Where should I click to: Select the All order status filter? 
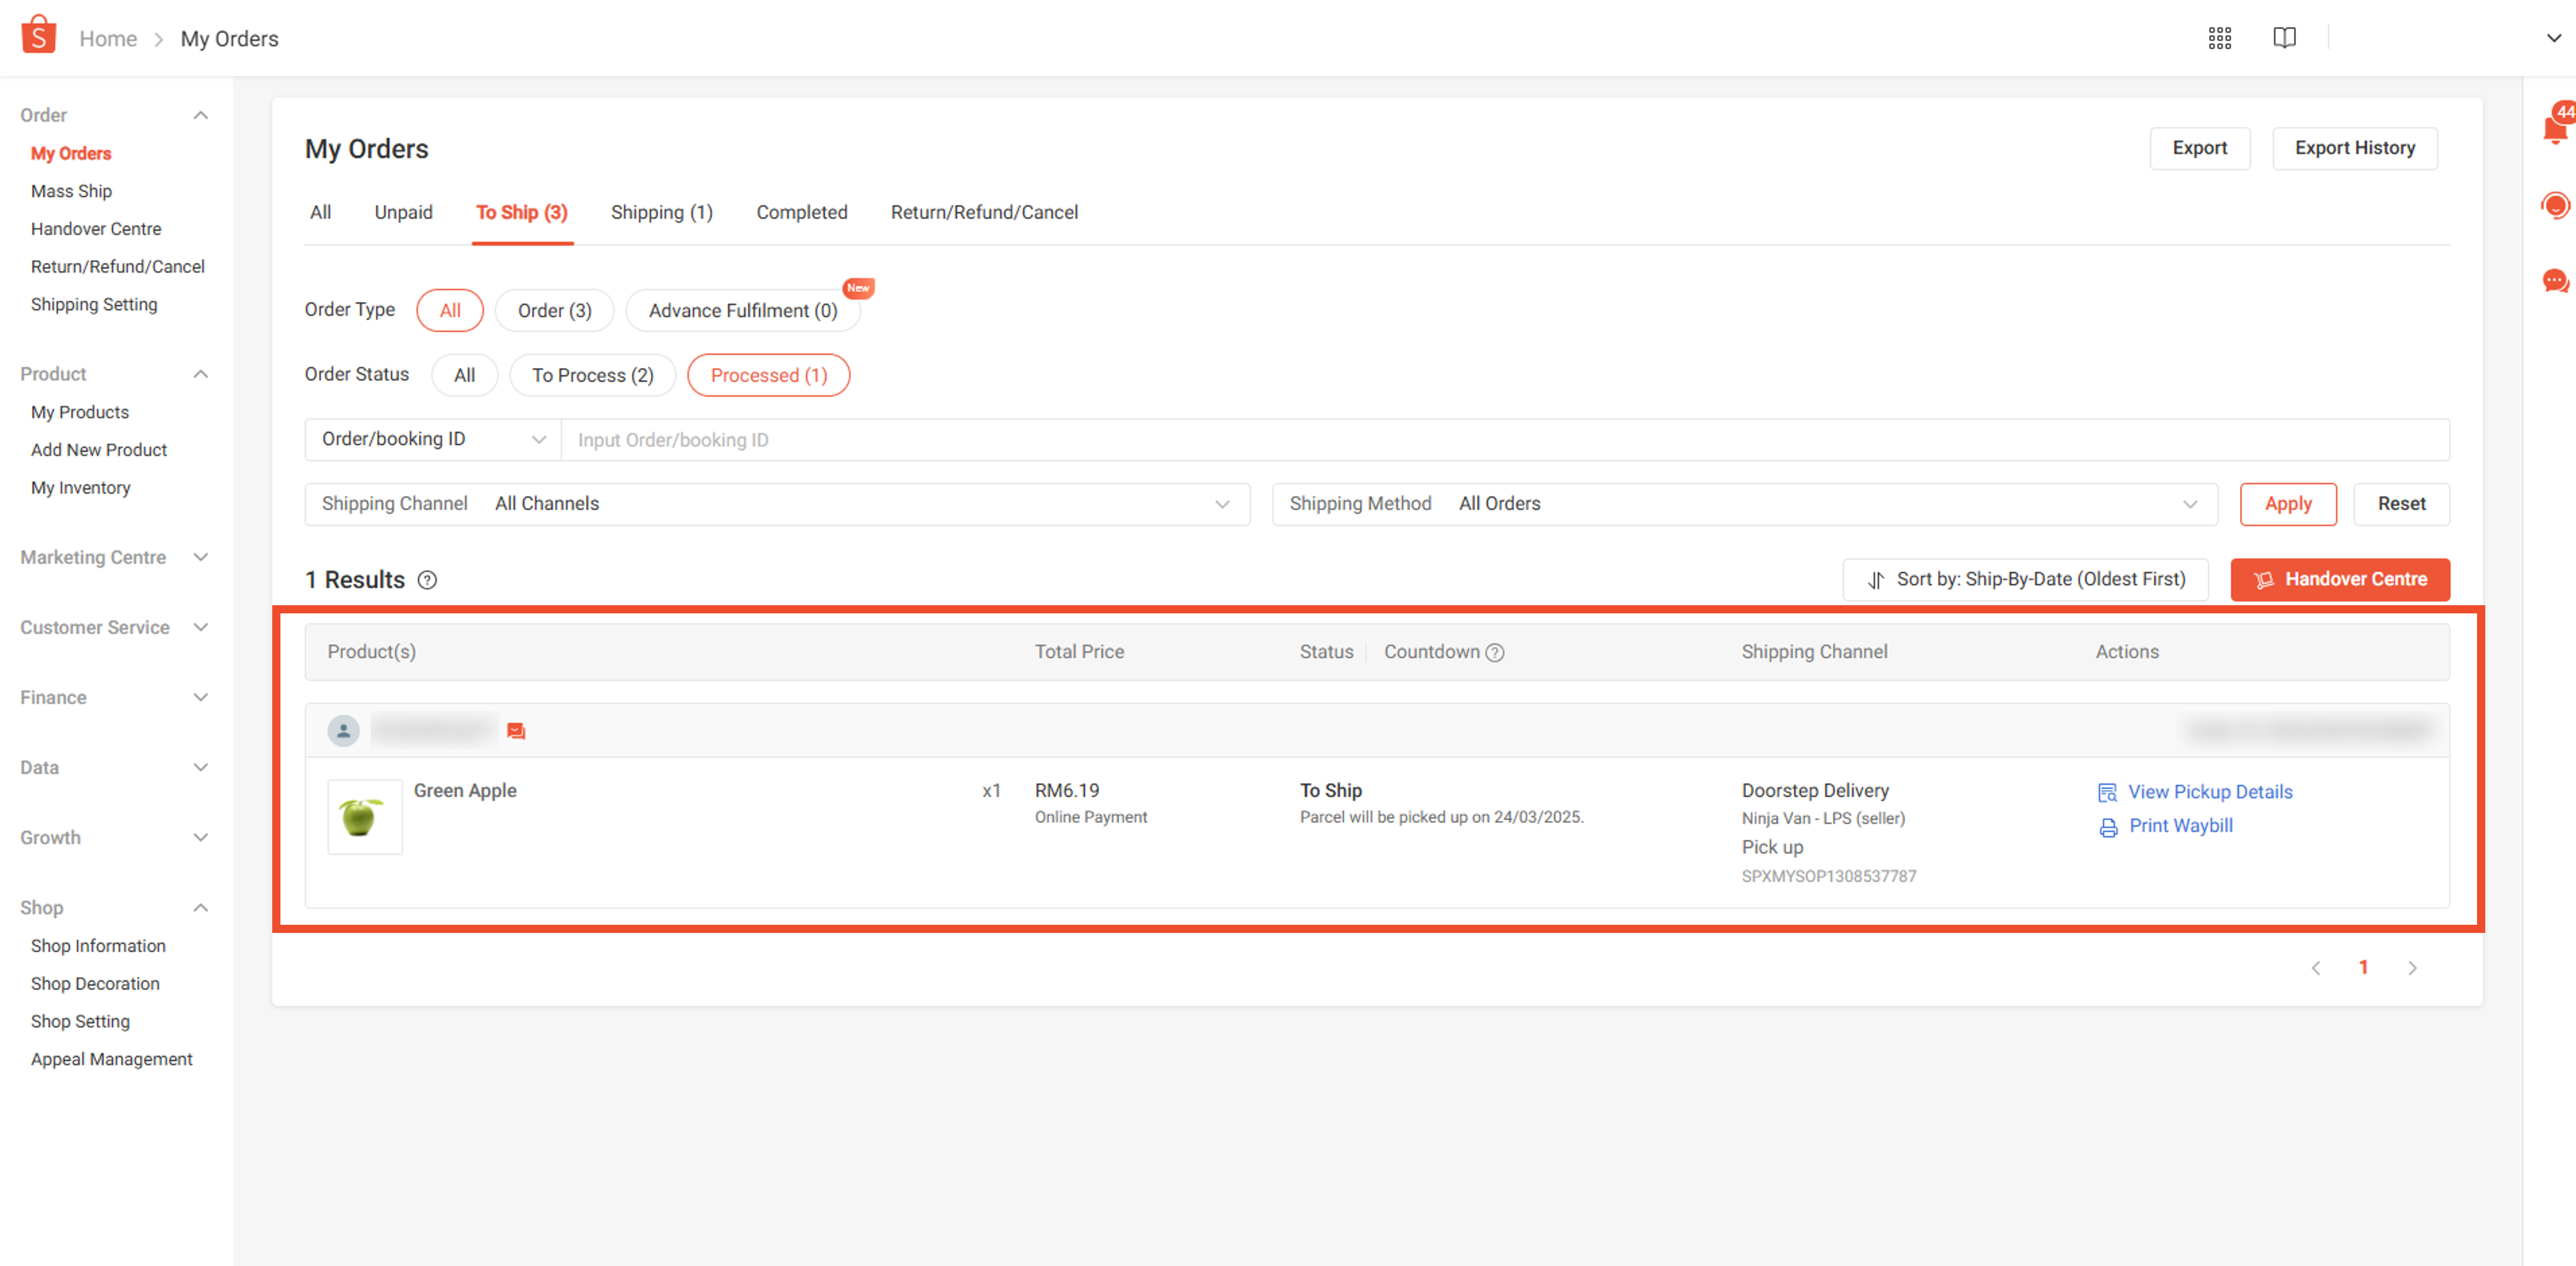[x=464, y=375]
